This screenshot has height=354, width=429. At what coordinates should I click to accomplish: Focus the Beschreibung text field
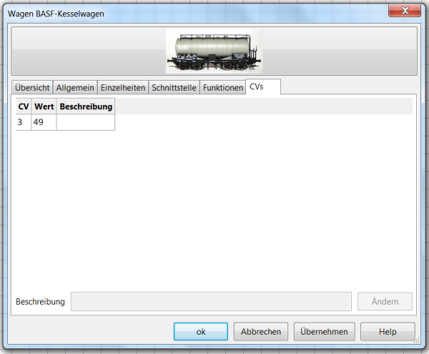coord(211,302)
